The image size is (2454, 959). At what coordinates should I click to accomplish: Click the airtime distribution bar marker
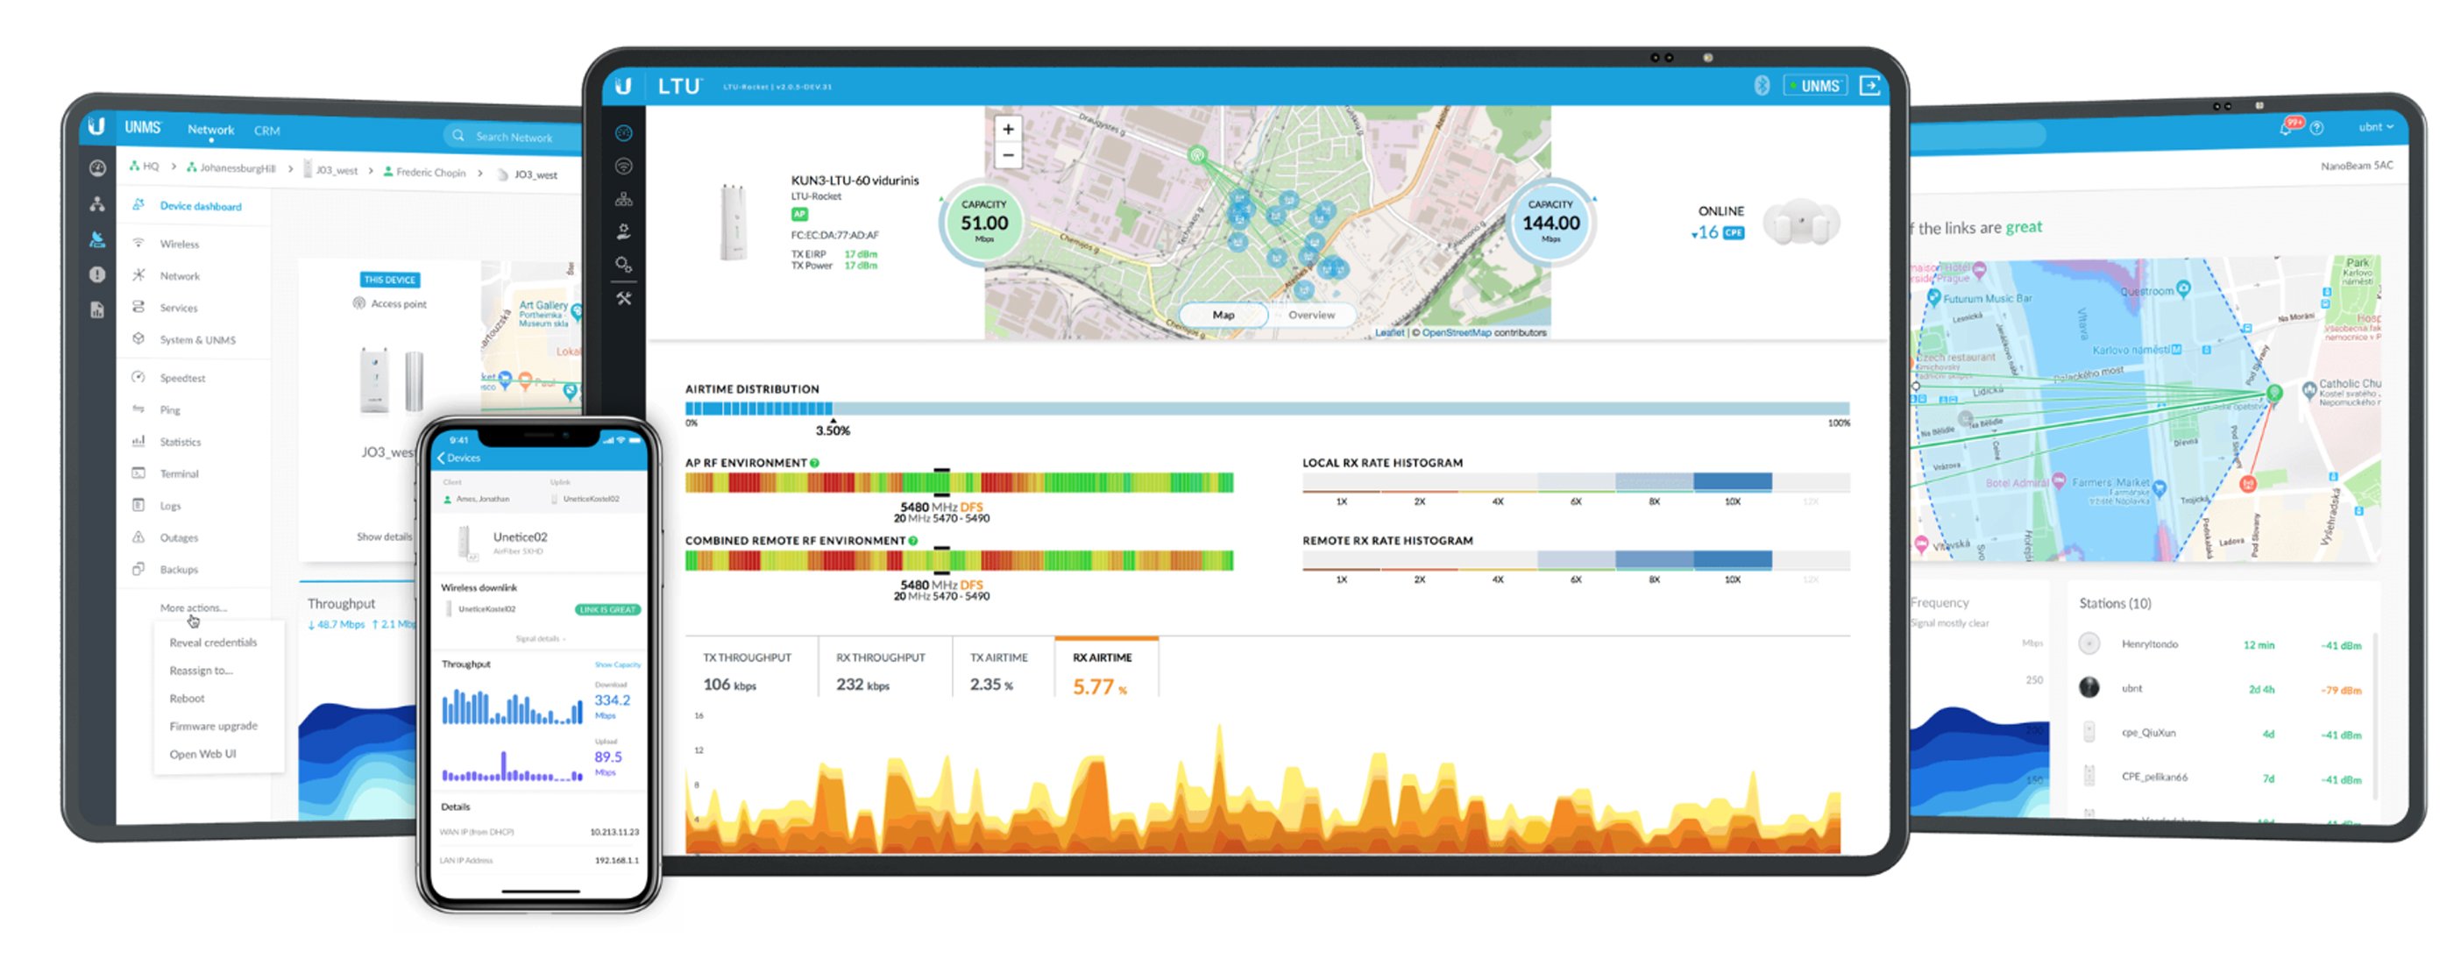833,421
